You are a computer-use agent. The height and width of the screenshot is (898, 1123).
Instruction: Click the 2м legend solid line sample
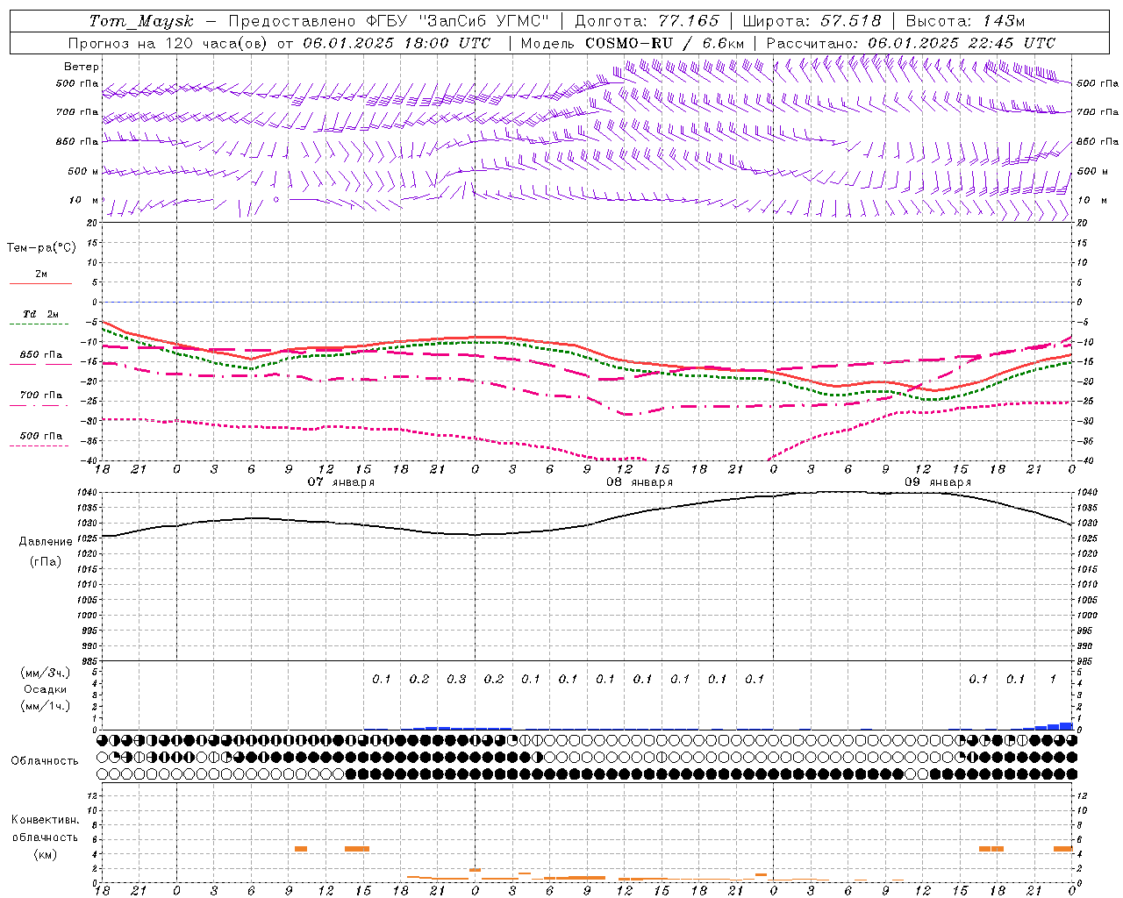[x=40, y=283]
